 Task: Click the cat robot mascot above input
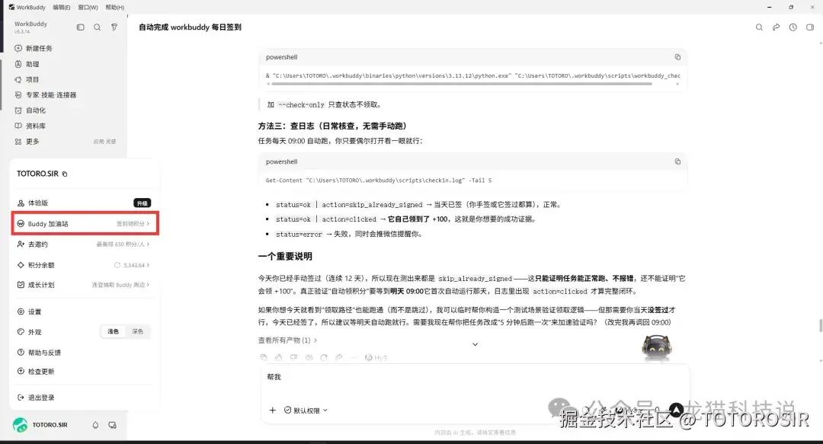pyautogui.click(x=657, y=347)
